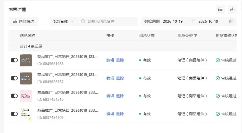This screenshot has width=242, height=133.
Task: Click 删除 for creative ID 6845626787
Action: point(120,78)
